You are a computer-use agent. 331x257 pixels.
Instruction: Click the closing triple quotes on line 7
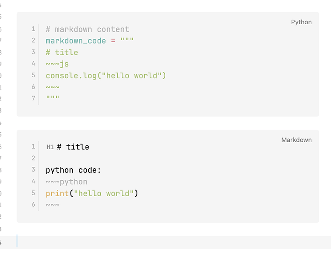(53, 97)
